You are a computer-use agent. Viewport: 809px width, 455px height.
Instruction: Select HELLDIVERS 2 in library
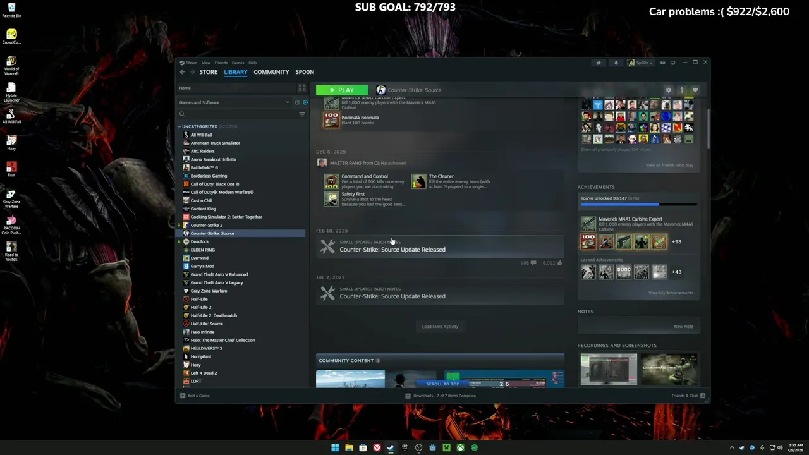tap(206, 348)
